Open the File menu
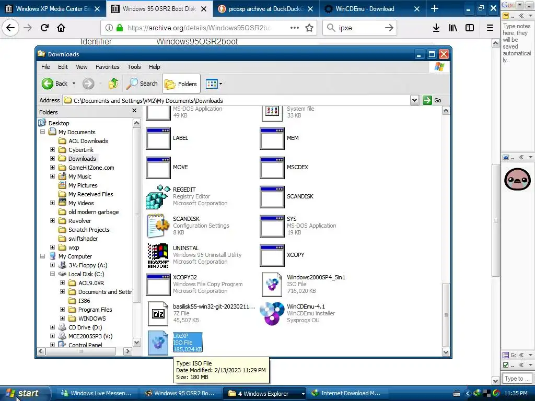Viewport: 535px width, 401px height. click(45, 67)
